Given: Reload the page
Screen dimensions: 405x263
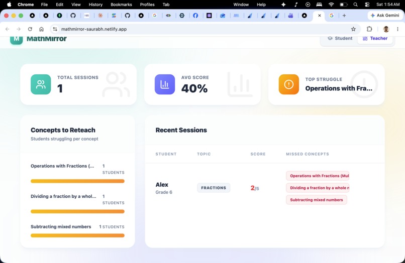Looking at the screenshot, I should pyautogui.click(x=30, y=29).
